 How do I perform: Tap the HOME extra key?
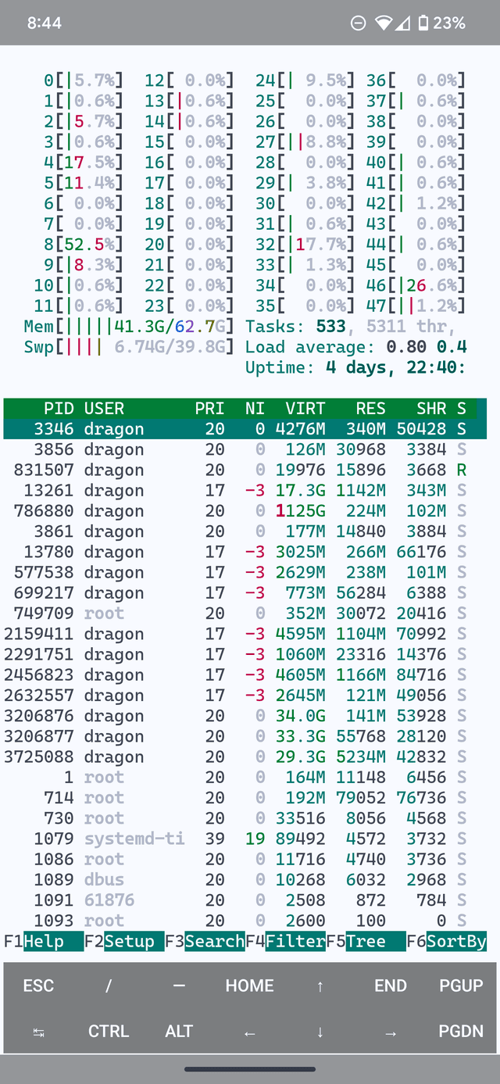250,986
